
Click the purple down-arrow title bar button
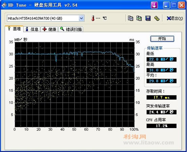coord(154,5)
